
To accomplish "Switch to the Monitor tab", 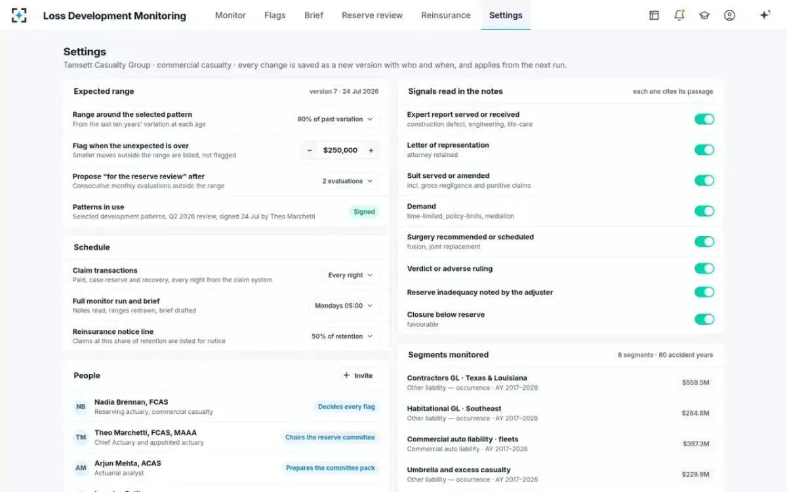I will (230, 15).
